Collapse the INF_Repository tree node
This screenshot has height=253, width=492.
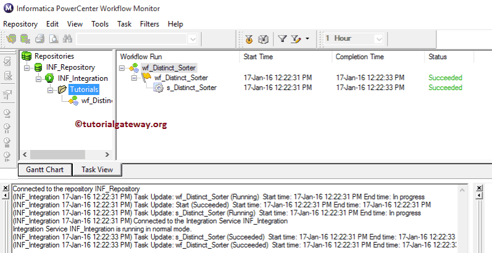click(27, 68)
